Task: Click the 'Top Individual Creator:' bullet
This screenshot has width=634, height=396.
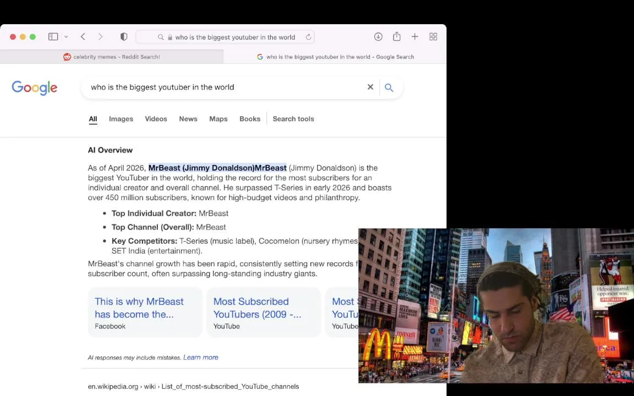Action: click(170, 213)
